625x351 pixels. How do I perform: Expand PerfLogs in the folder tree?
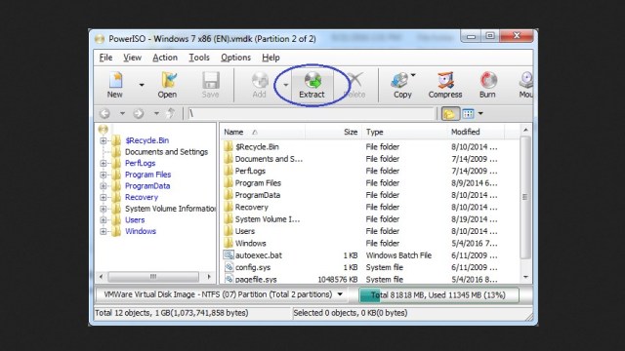coord(104,163)
